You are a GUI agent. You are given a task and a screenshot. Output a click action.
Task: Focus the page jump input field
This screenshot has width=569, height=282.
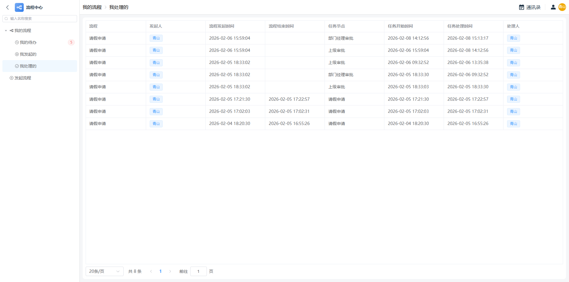click(x=198, y=271)
